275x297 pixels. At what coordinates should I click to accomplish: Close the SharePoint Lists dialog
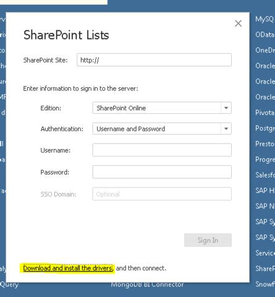click(238, 24)
